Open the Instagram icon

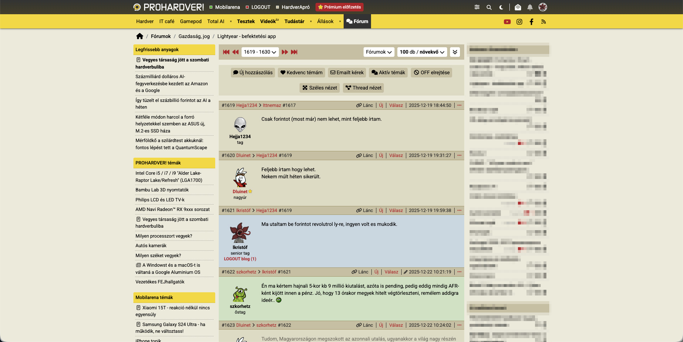point(519,22)
